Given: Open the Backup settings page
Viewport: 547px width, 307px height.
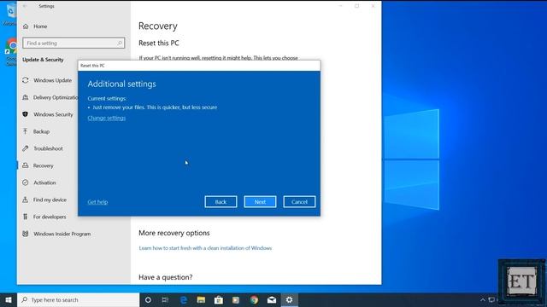Looking at the screenshot, I should [x=41, y=131].
